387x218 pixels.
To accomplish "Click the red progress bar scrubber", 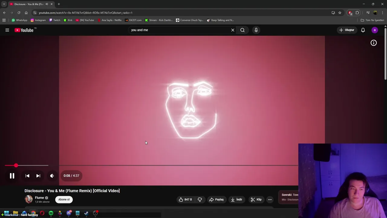I will click(16, 165).
